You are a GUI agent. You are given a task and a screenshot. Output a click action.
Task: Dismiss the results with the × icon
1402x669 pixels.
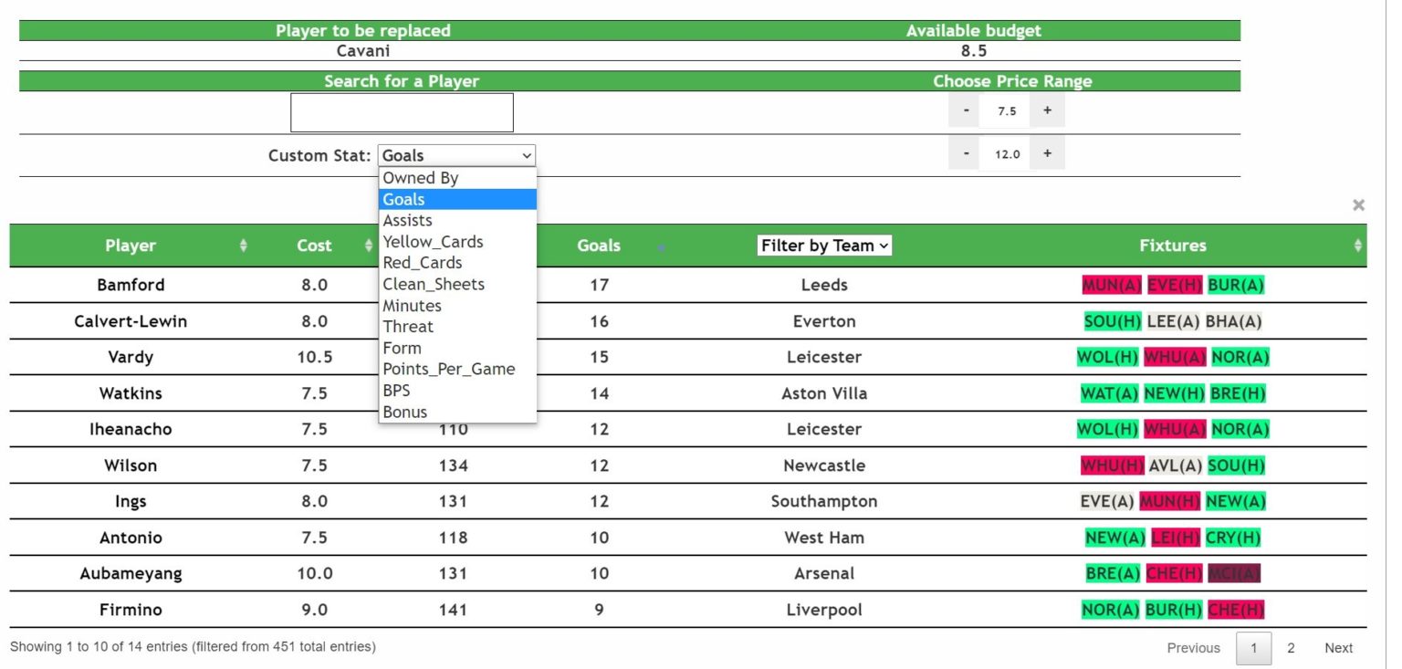[1358, 204]
